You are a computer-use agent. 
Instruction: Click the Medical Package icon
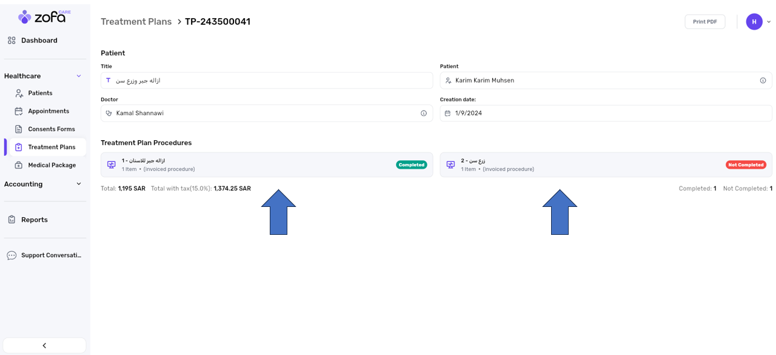19,165
